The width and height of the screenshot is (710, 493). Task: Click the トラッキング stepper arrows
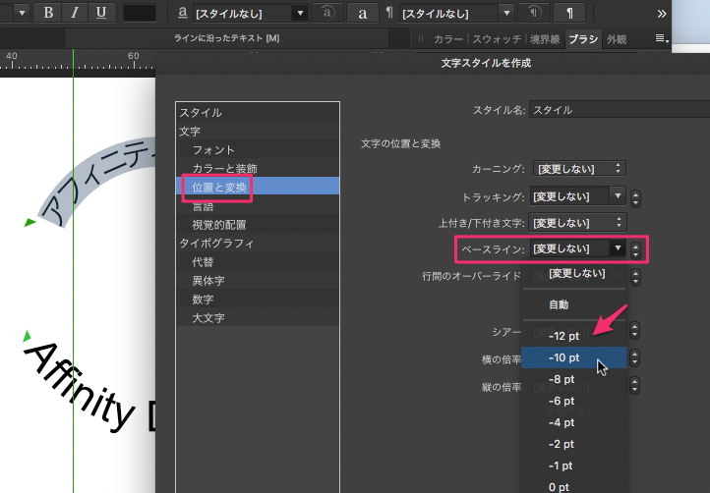tap(636, 196)
